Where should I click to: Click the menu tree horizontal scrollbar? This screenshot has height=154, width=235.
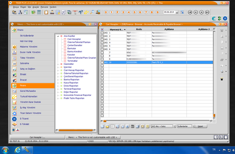76,130
